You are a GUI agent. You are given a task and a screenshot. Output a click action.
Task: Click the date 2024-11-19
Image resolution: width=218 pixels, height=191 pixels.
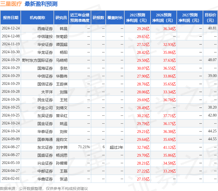tap(11, 44)
